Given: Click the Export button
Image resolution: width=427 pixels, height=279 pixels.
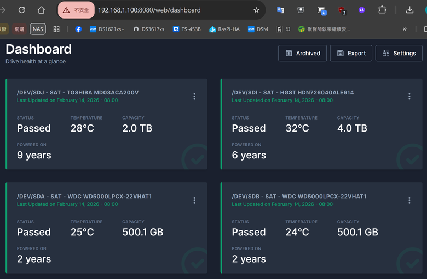Looking at the screenshot, I should click(351, 53).
